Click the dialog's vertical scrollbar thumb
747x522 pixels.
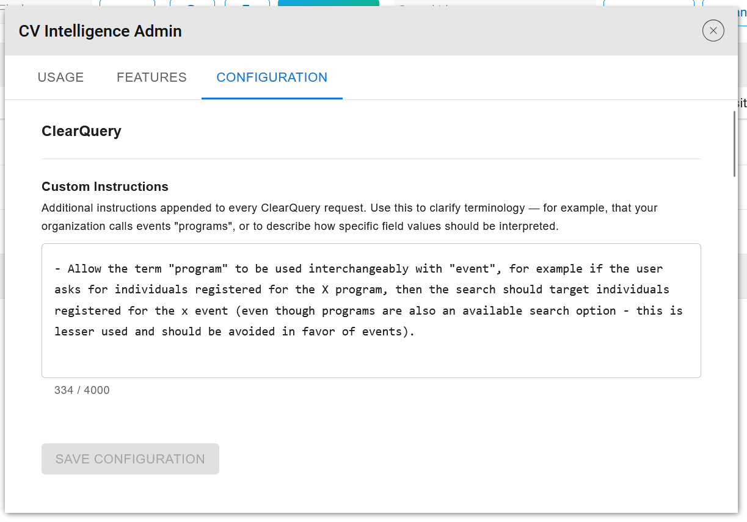pos(734,144)
